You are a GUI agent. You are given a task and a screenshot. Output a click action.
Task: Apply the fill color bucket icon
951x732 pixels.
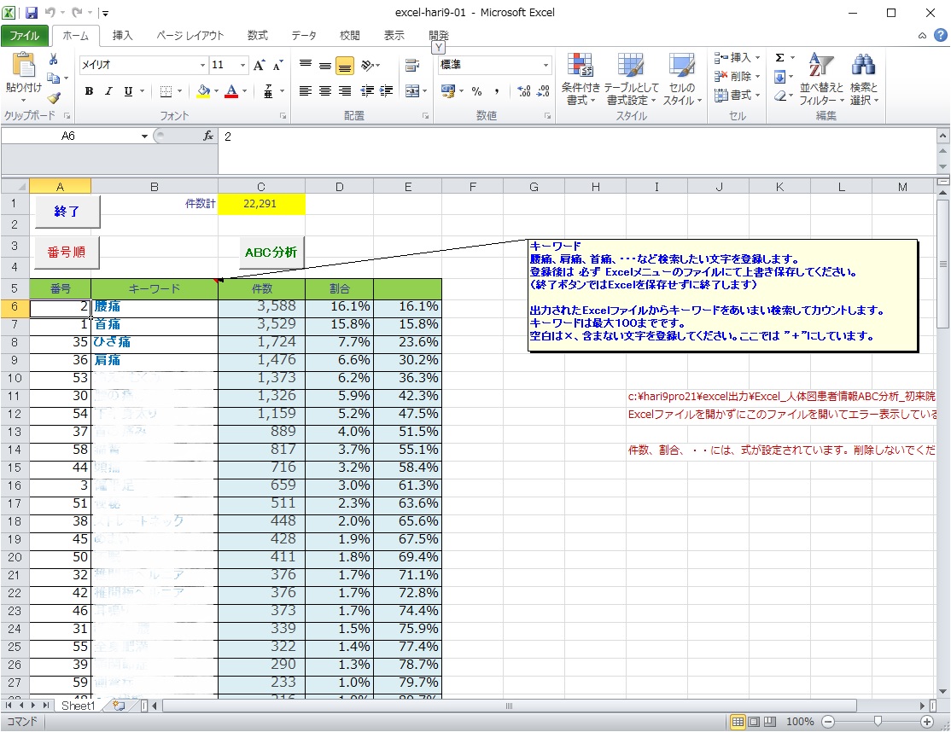203,91
